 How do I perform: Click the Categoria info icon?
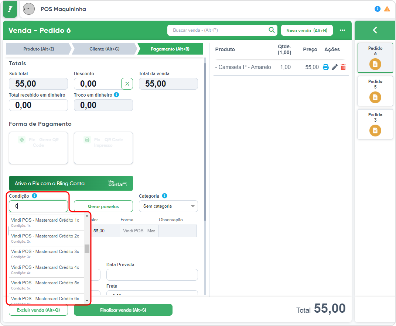[164, 196]
